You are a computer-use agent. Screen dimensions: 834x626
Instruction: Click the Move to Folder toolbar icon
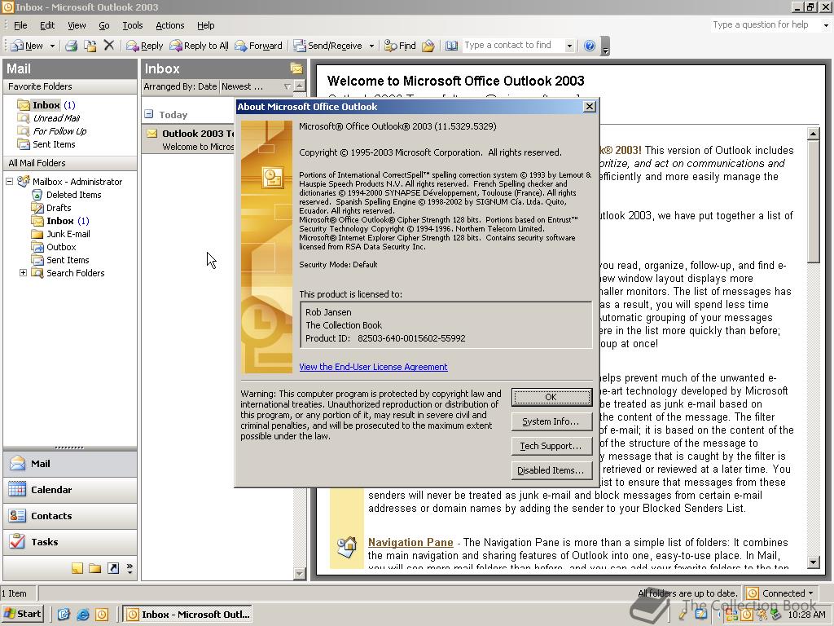90,46
